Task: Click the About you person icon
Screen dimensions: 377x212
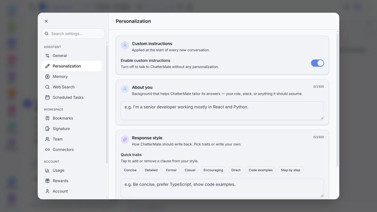Action: pyautogui.click(x=125, y=89)
